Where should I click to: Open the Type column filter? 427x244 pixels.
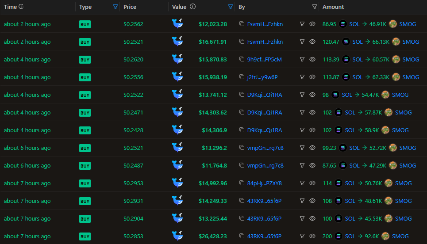115,7
